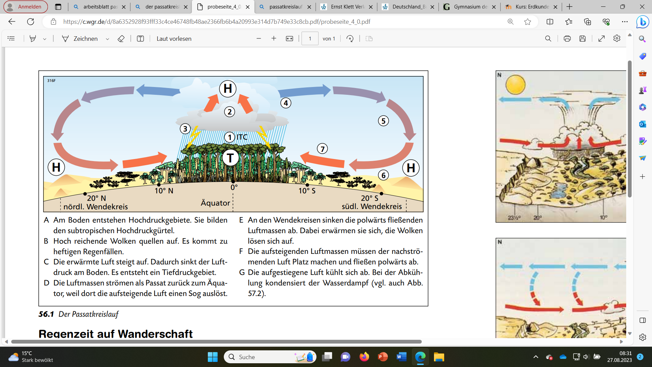Select the highlight marker tool

[x=33, y=39]
